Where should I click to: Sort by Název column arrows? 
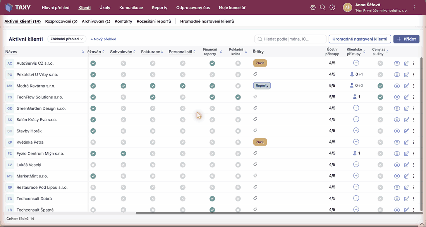pos(83,52)
